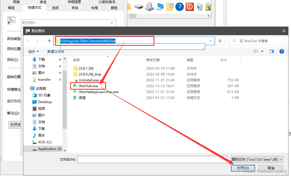The image size is (291, 176).
Task: Open pinned 下载 in quick access
Action: click(42, 60)
